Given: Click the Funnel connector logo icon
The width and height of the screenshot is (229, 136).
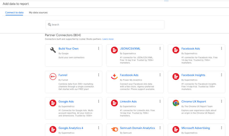Looking at the screenshot, I should click(x=53, y=77).
